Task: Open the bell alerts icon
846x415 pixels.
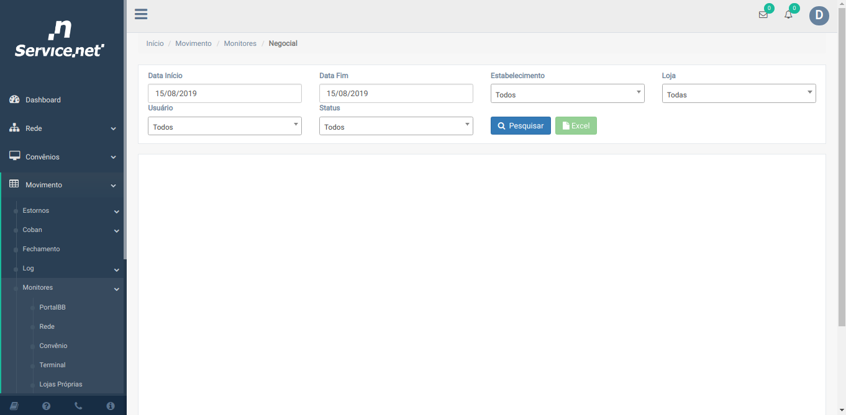Action: pyautogui.click(x=788, y=15)
